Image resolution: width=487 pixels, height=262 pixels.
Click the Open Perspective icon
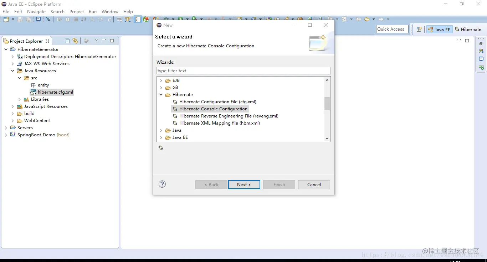419,30
